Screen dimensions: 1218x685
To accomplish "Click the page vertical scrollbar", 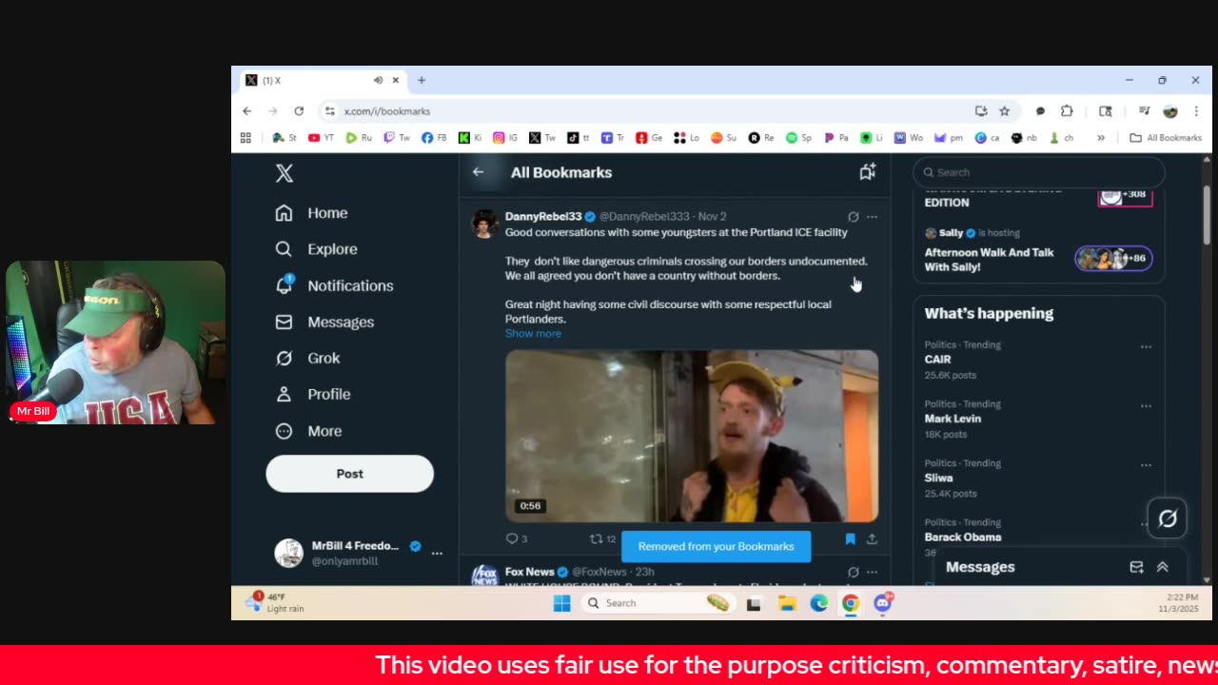I will point(1207,213).
